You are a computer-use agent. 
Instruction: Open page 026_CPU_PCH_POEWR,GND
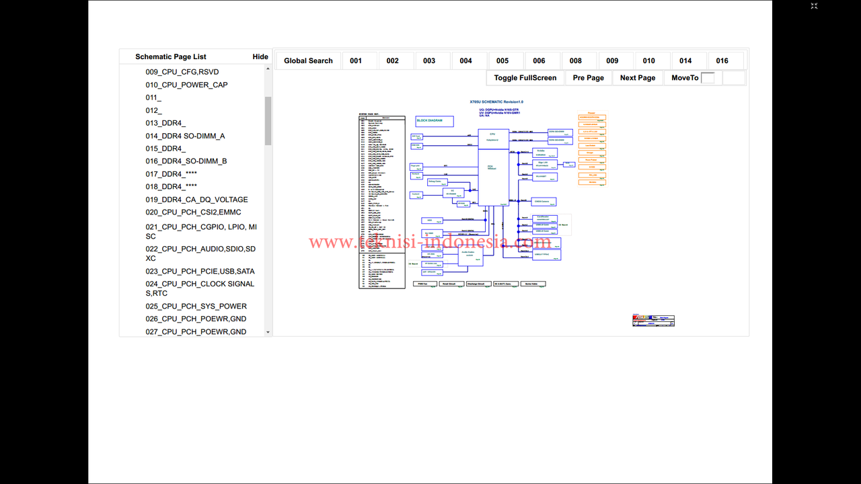point(196,319)
